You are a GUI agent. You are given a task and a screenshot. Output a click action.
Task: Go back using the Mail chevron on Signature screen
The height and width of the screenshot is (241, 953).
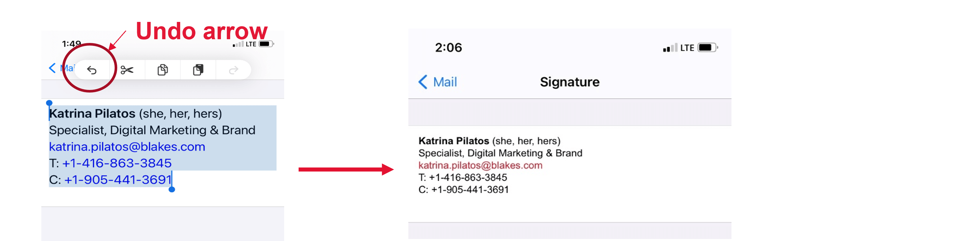[x=438, y=82]
